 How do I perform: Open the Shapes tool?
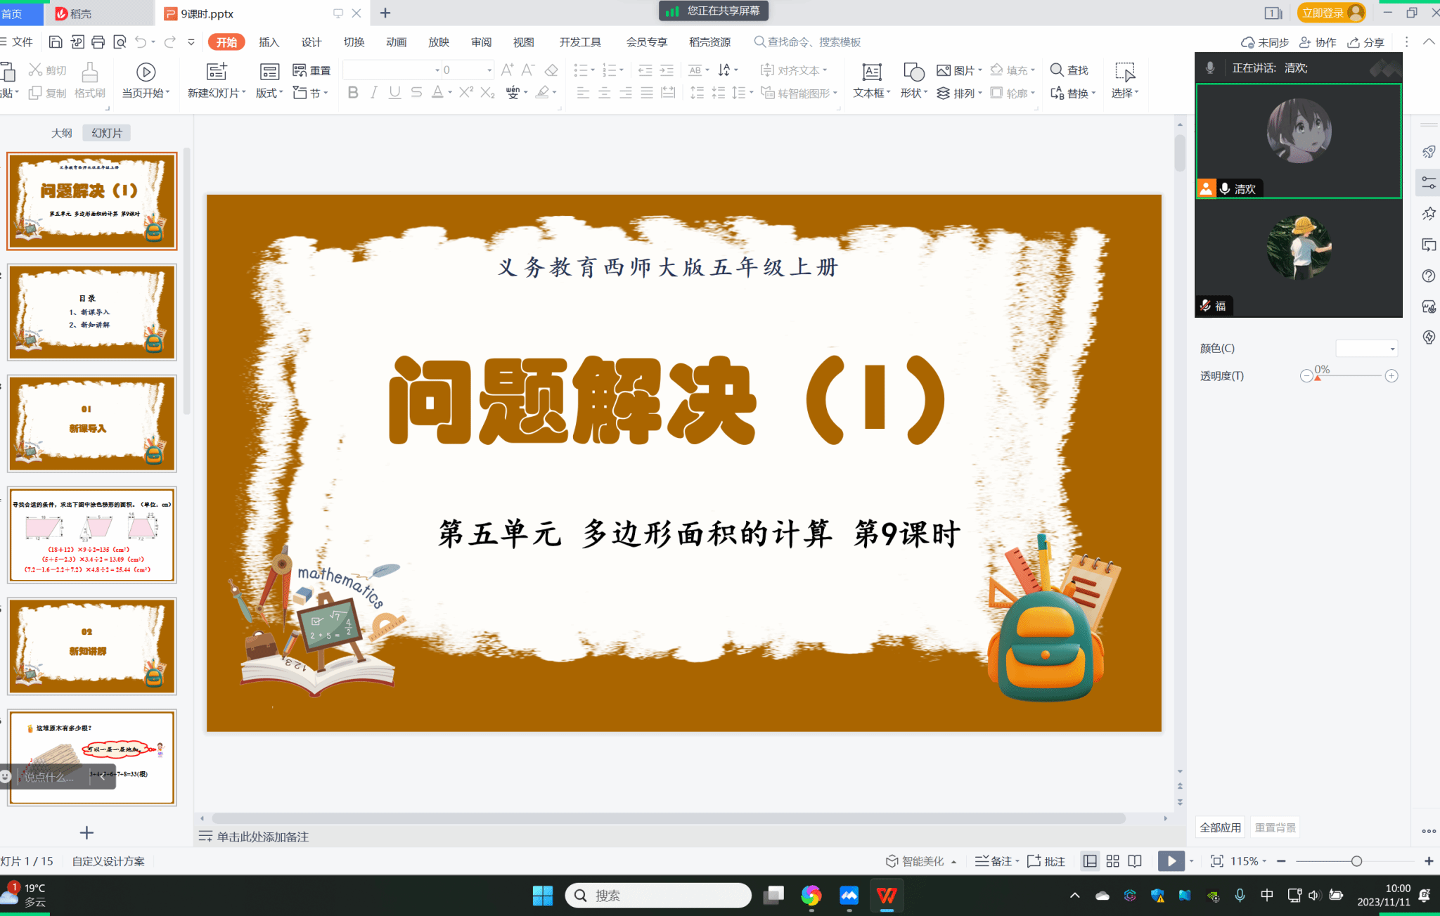click(913, 72)
